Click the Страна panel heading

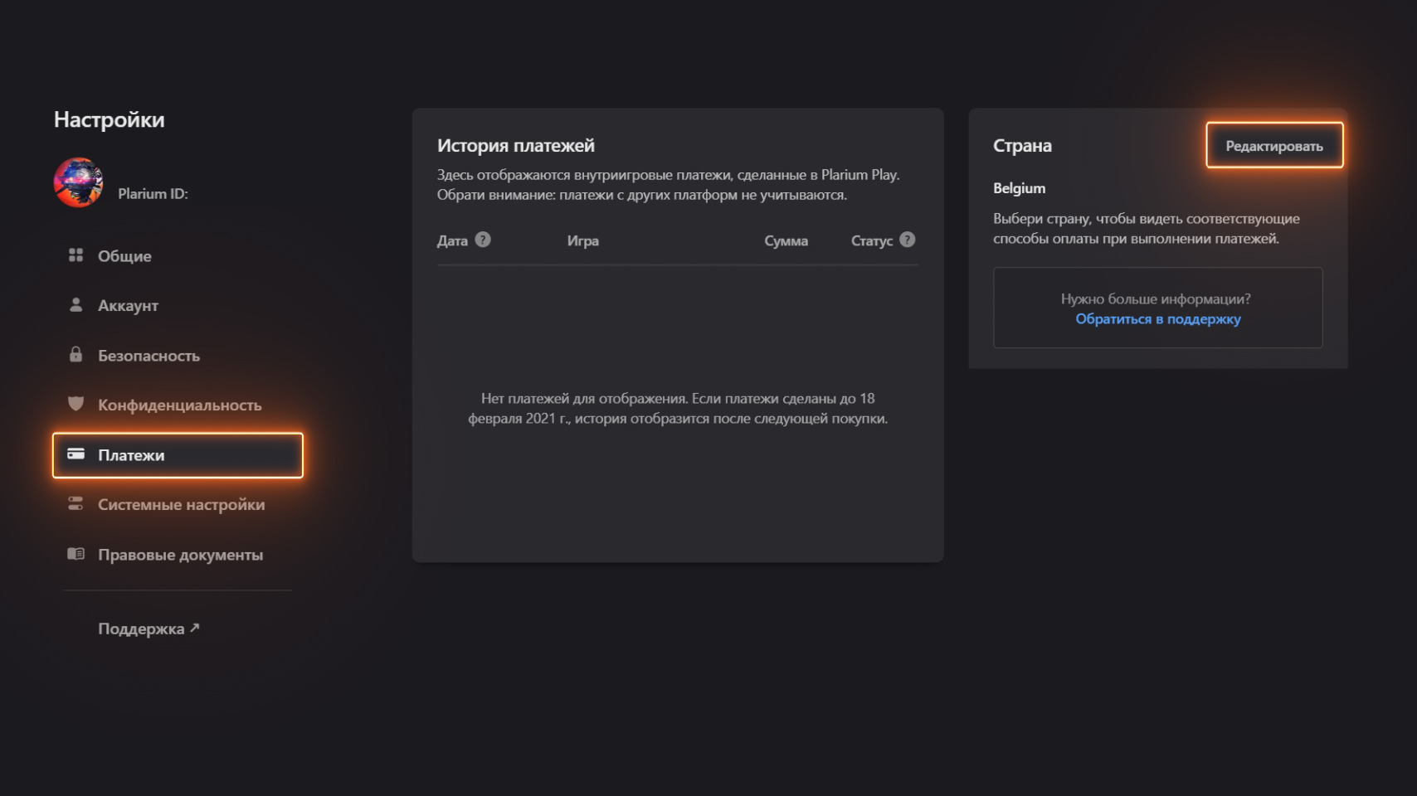[x=1022, y=146]
